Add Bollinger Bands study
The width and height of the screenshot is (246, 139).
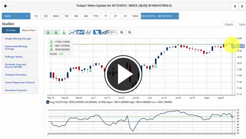(x=20, y=57)
